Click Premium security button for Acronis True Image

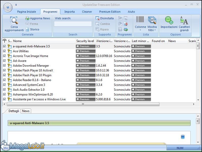tap(86, 56)
